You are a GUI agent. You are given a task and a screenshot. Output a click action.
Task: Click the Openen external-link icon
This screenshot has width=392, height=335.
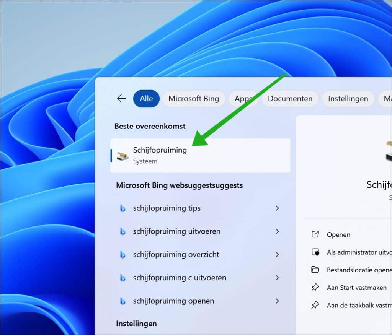pos(315,234)
